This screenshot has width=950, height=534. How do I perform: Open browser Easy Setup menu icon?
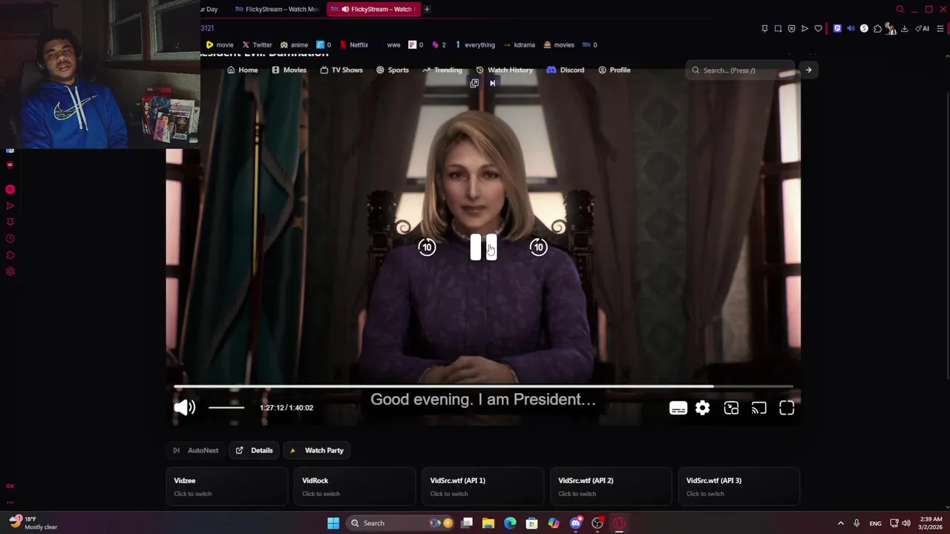940,28
